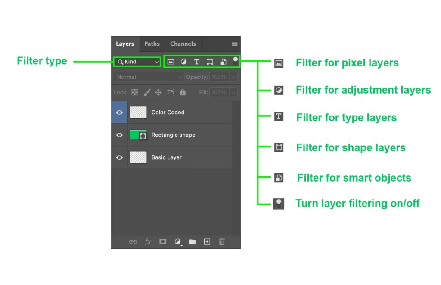Switch to the Paths tab
The width and height of the screenshot is (441, 285).
(152, 44)
